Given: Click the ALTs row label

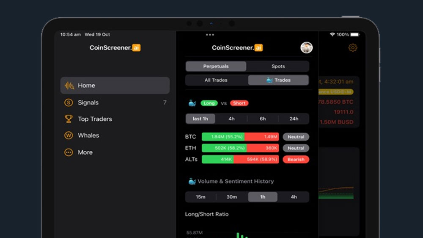Looking at the screenshot, I should [x=191, y=159].
